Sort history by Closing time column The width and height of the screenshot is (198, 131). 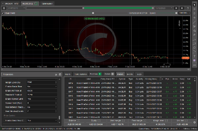pyautogui.click(x=153, y=79)
